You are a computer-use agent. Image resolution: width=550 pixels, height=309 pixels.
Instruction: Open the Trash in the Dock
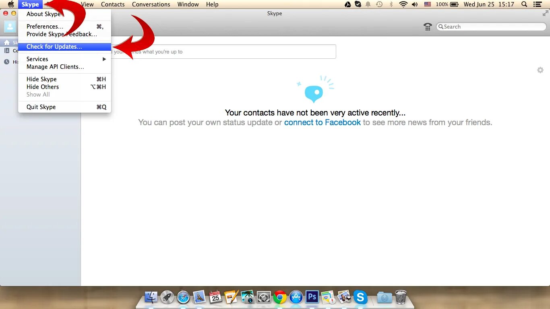point(401,297)
